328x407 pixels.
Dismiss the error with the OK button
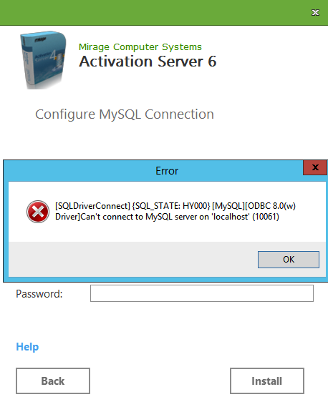[x=288, y=260]
